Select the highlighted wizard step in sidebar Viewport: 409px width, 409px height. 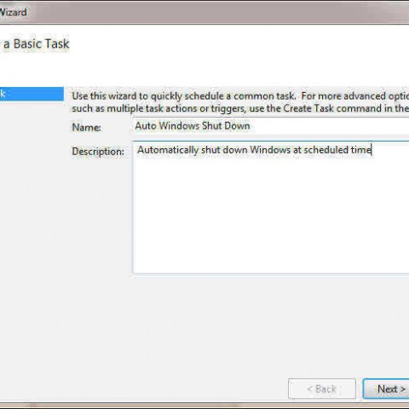32,94
